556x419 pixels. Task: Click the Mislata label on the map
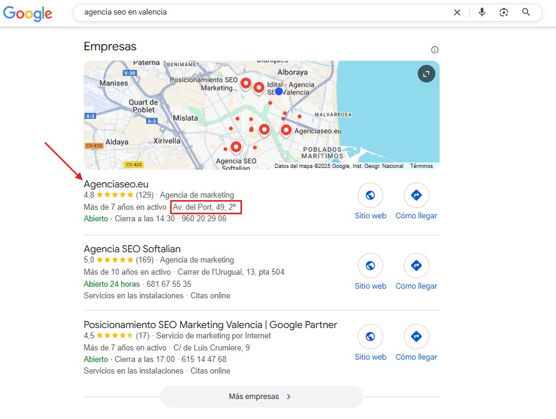(185, 118)
